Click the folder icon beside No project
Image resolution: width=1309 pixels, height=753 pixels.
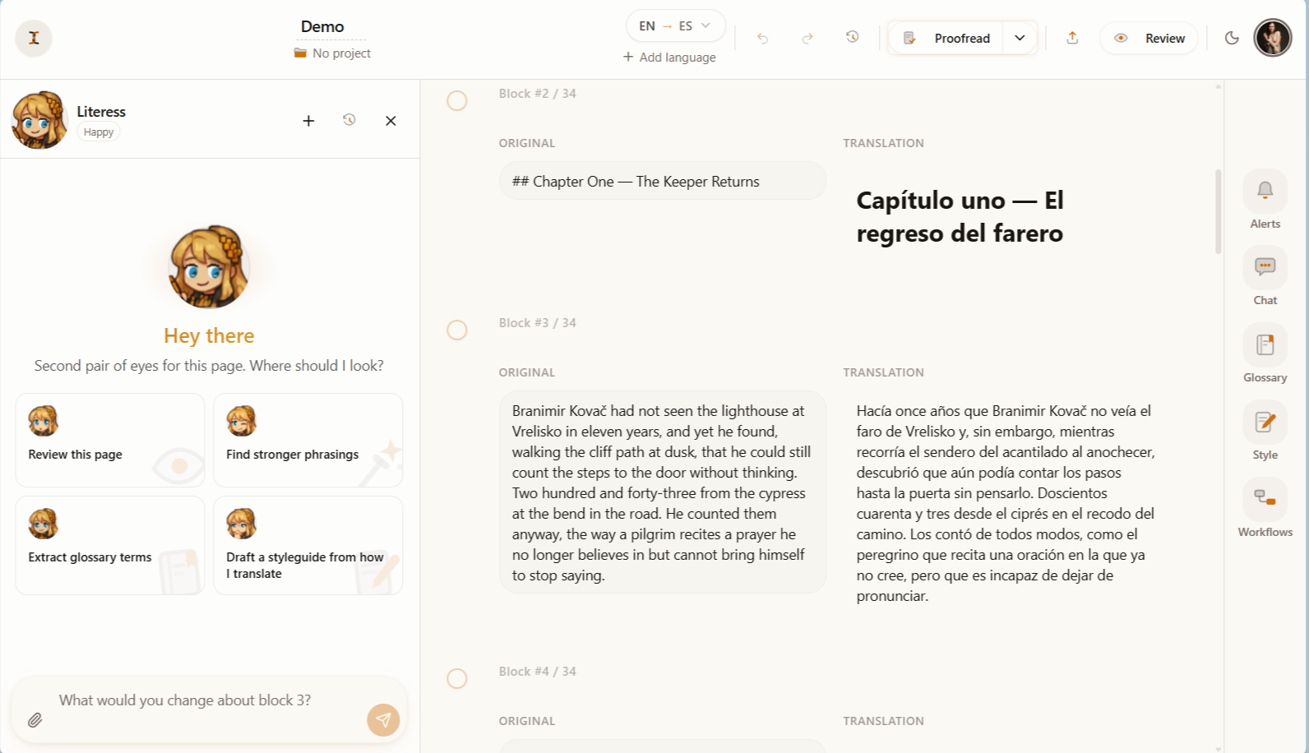[300, 53]
